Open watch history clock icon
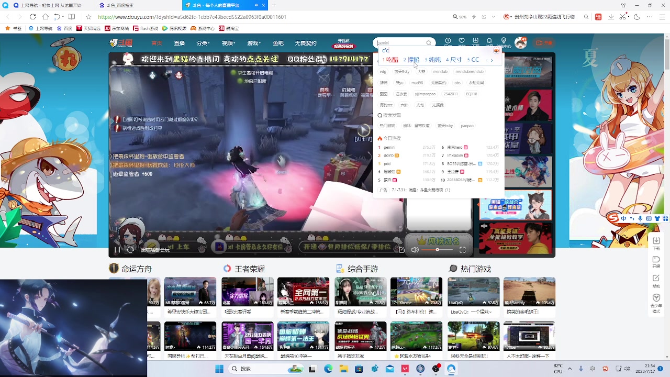This screenshot has width=670, height=377. pyautogui.click(x=448, y=41)
